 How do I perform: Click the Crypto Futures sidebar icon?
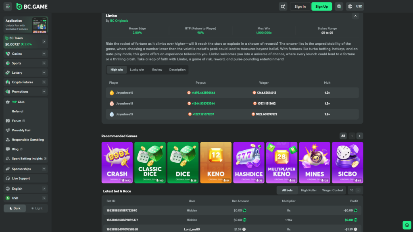tap(8, 82)
